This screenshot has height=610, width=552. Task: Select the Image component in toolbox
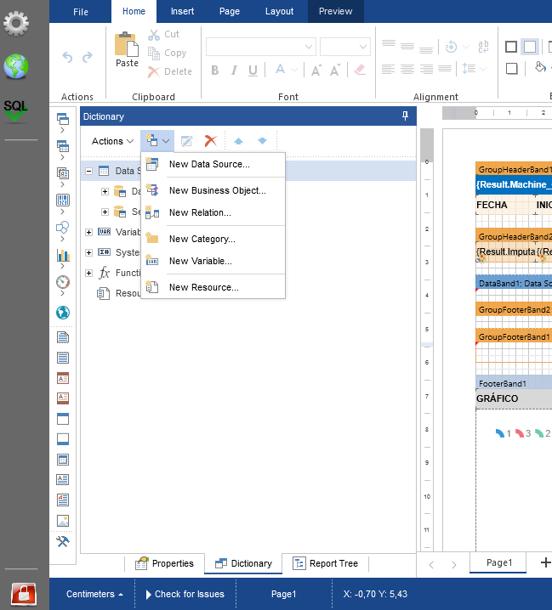[x=63, y=520]
